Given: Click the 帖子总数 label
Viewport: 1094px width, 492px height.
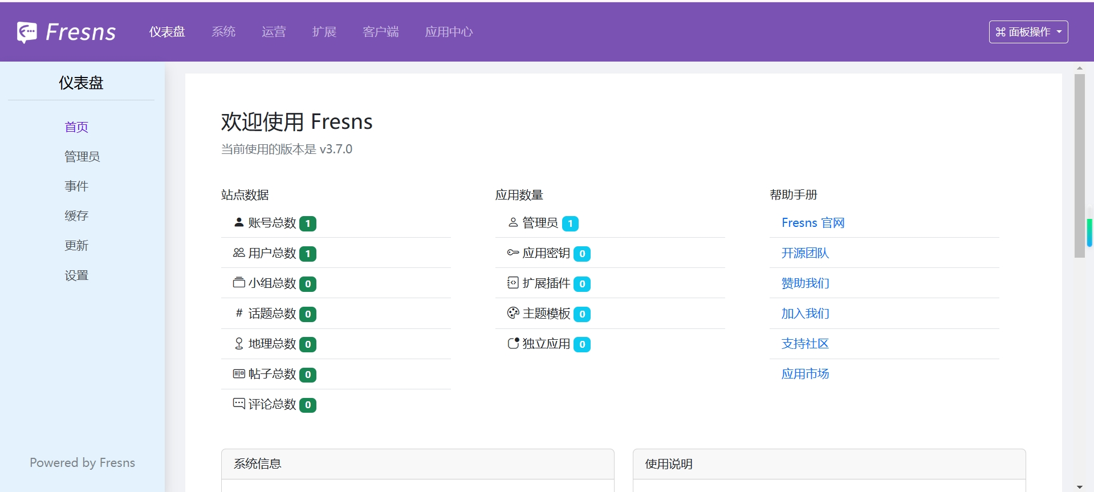Looking at the screenshot, I should [x=273, y=374].
